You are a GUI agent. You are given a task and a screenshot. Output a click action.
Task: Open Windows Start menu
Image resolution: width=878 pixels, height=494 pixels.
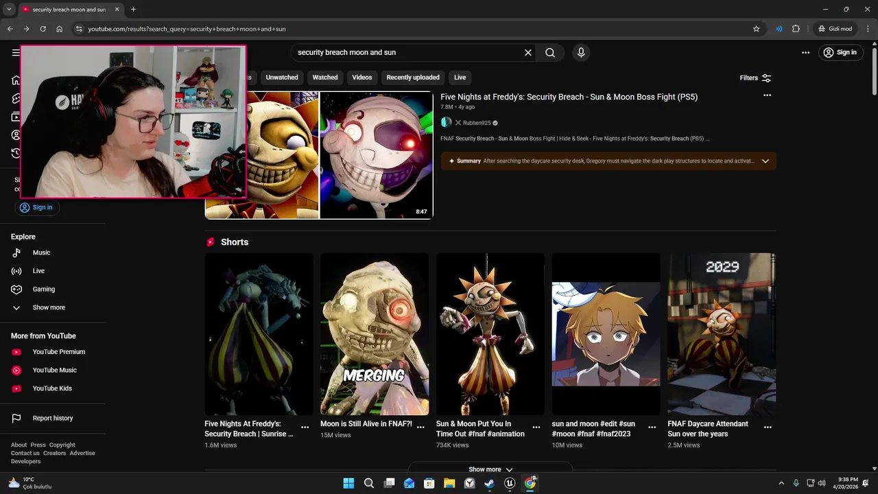(348, 483)
